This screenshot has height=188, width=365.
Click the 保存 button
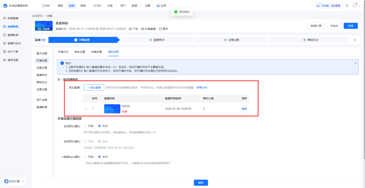coord(201,183)
